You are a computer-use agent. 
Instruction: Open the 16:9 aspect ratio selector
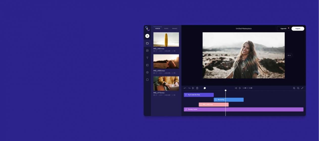point(289,55)
